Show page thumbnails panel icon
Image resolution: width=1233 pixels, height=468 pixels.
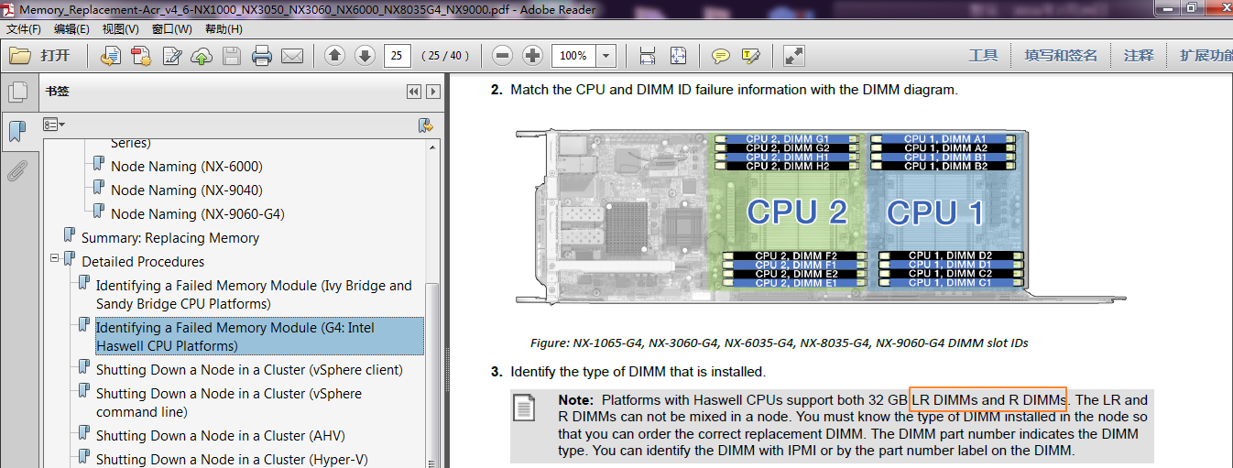(x=16, y=92)
